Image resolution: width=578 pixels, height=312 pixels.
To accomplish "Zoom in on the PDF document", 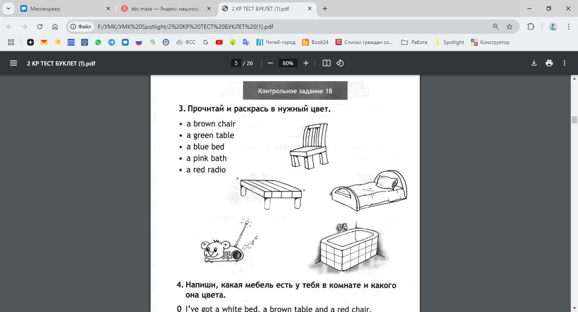I will pyautogui.click(x=306, y=63).
